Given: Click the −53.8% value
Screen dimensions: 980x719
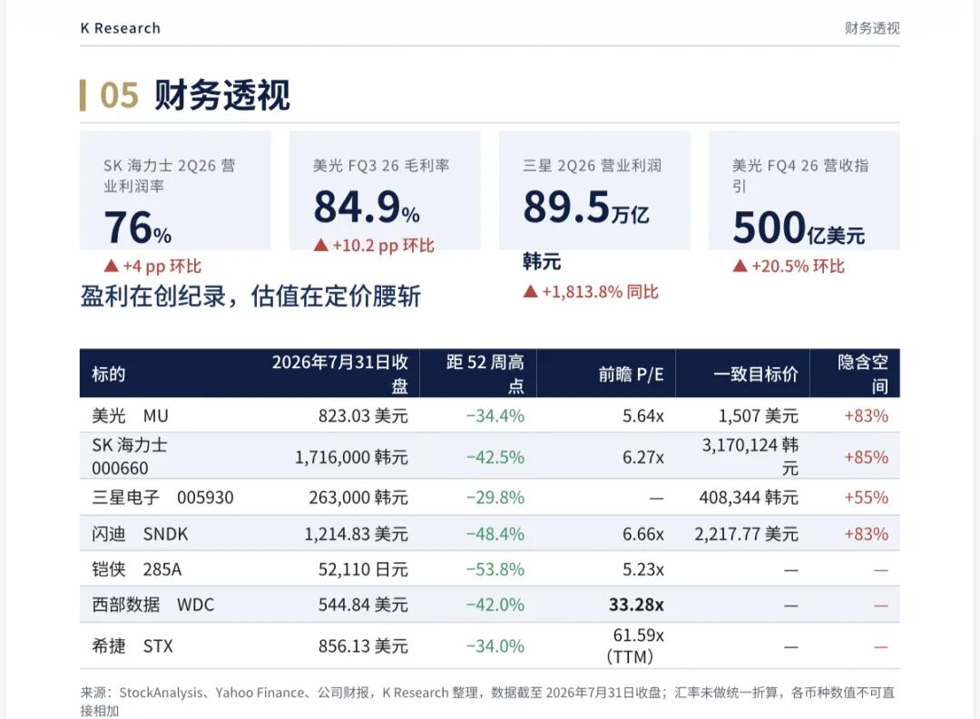Looking at the screenshot, I should coord(495,569).
